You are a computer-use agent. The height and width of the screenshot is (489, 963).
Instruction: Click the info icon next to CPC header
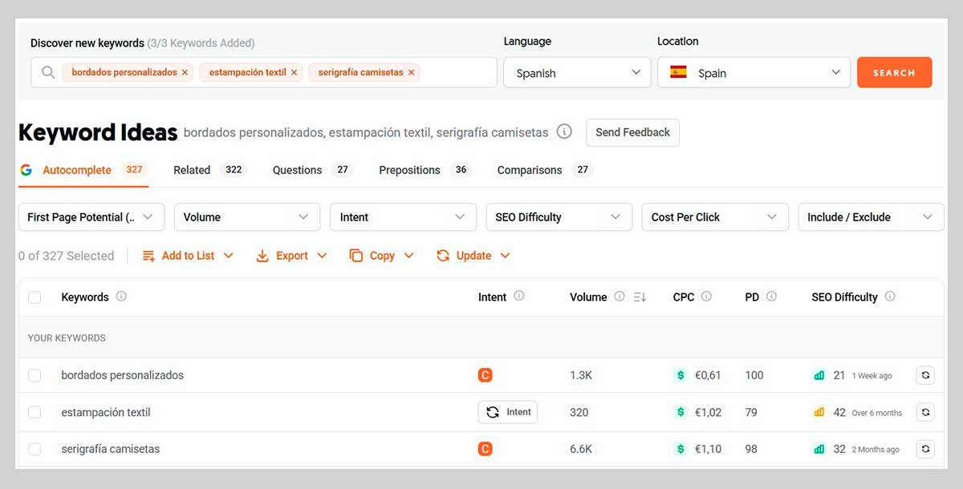pos(706,297)
